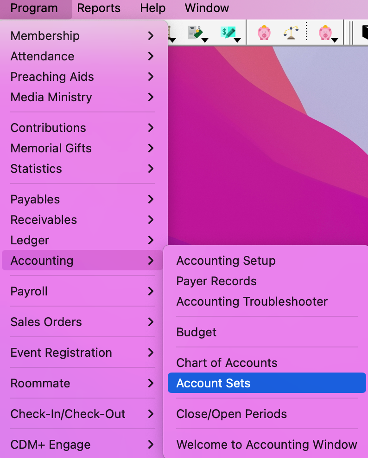368x458 pixels.
Task: Click the piggy bank icon right of scales
Action: click(x=325, y=33)
